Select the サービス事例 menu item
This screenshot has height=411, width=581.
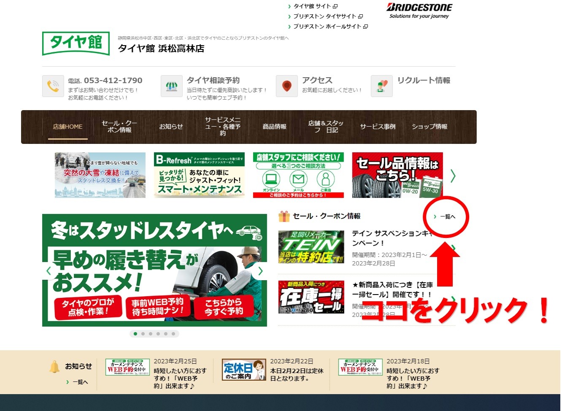point(378,127)
